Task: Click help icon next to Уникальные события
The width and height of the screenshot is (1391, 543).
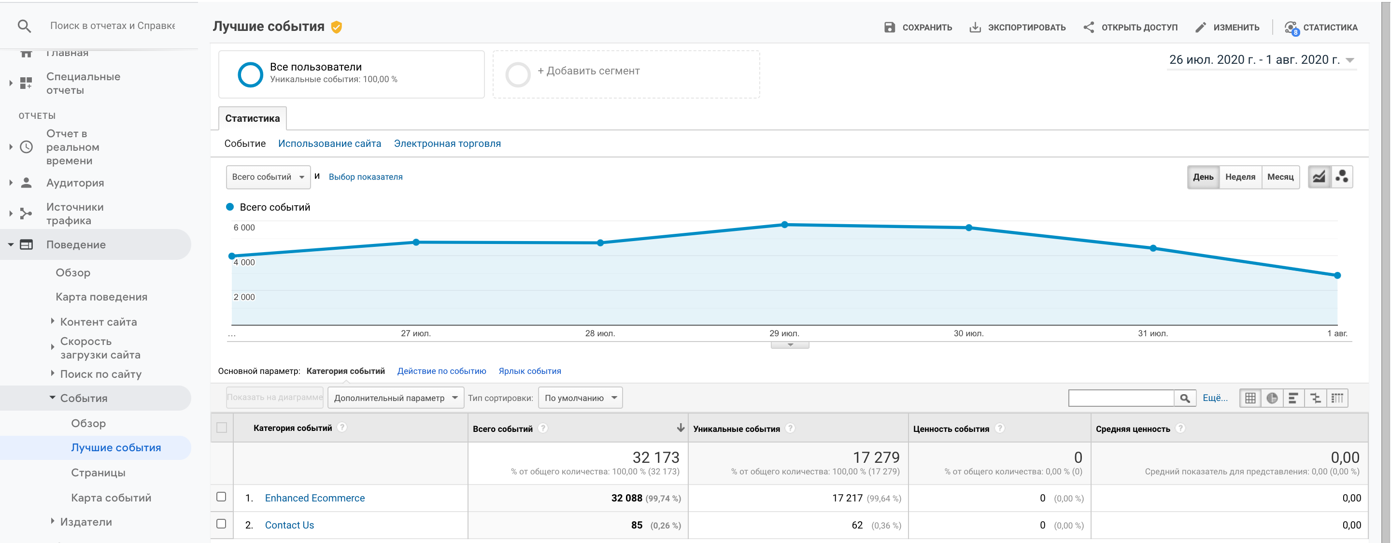Action: click(x=790, y=428)
